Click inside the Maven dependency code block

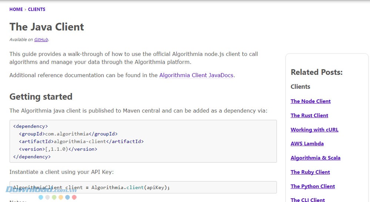(x=143, y=141)
